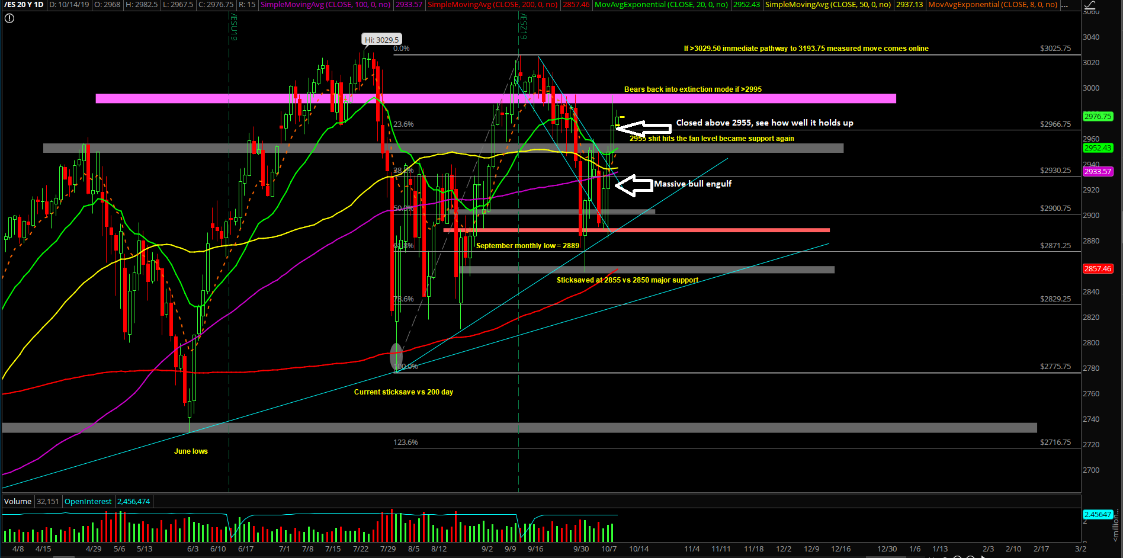Screen dimensions: 1123x558
Task: Click the 2937.13 value in header
Action: click(x=909, y=5)
